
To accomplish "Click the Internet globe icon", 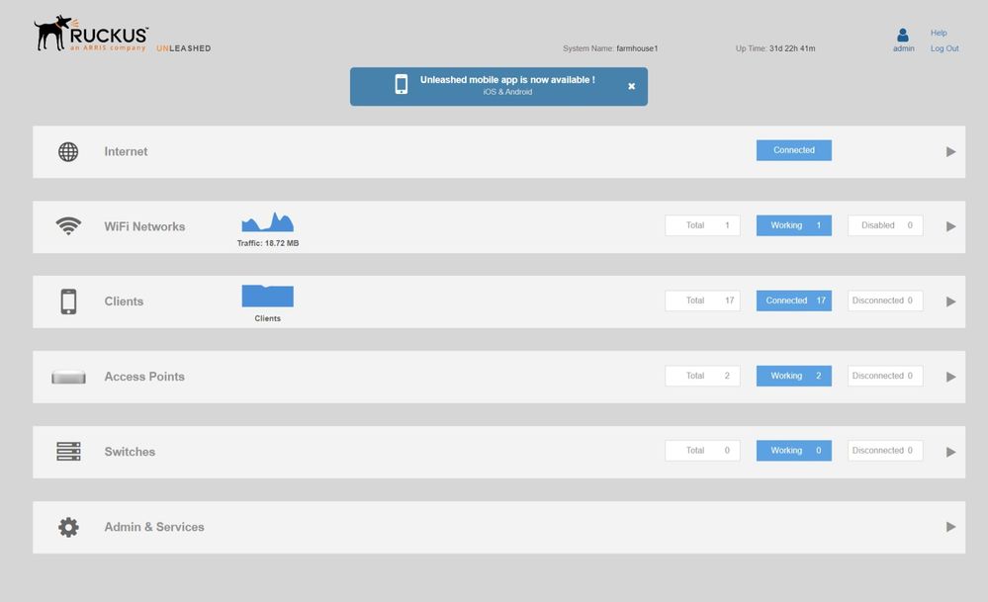I will point(68,152).
